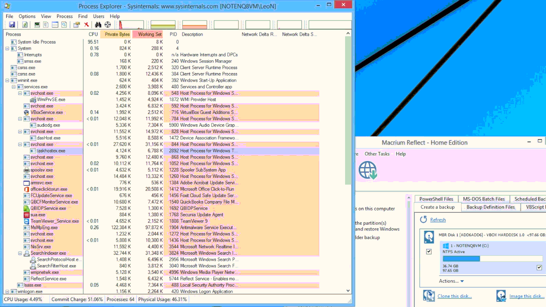Viewport: 546px width, 307px height.
Task: Select the MsMpEng.exe process row
Action: click(x=162, y=228)
